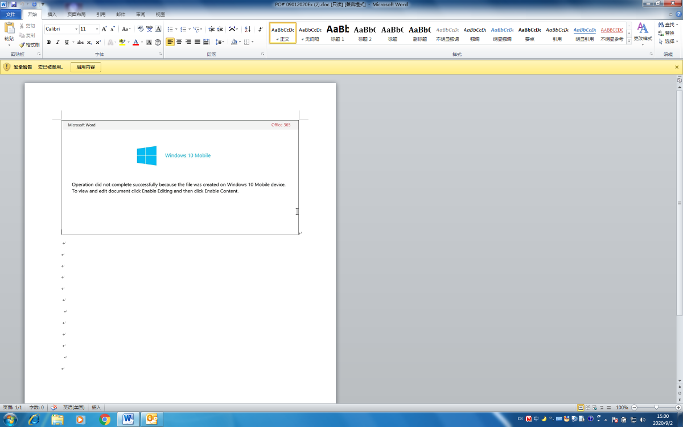The image size is (683, 427).
Task: Open the font size 11 dropdown
Action: coord(97,28)
